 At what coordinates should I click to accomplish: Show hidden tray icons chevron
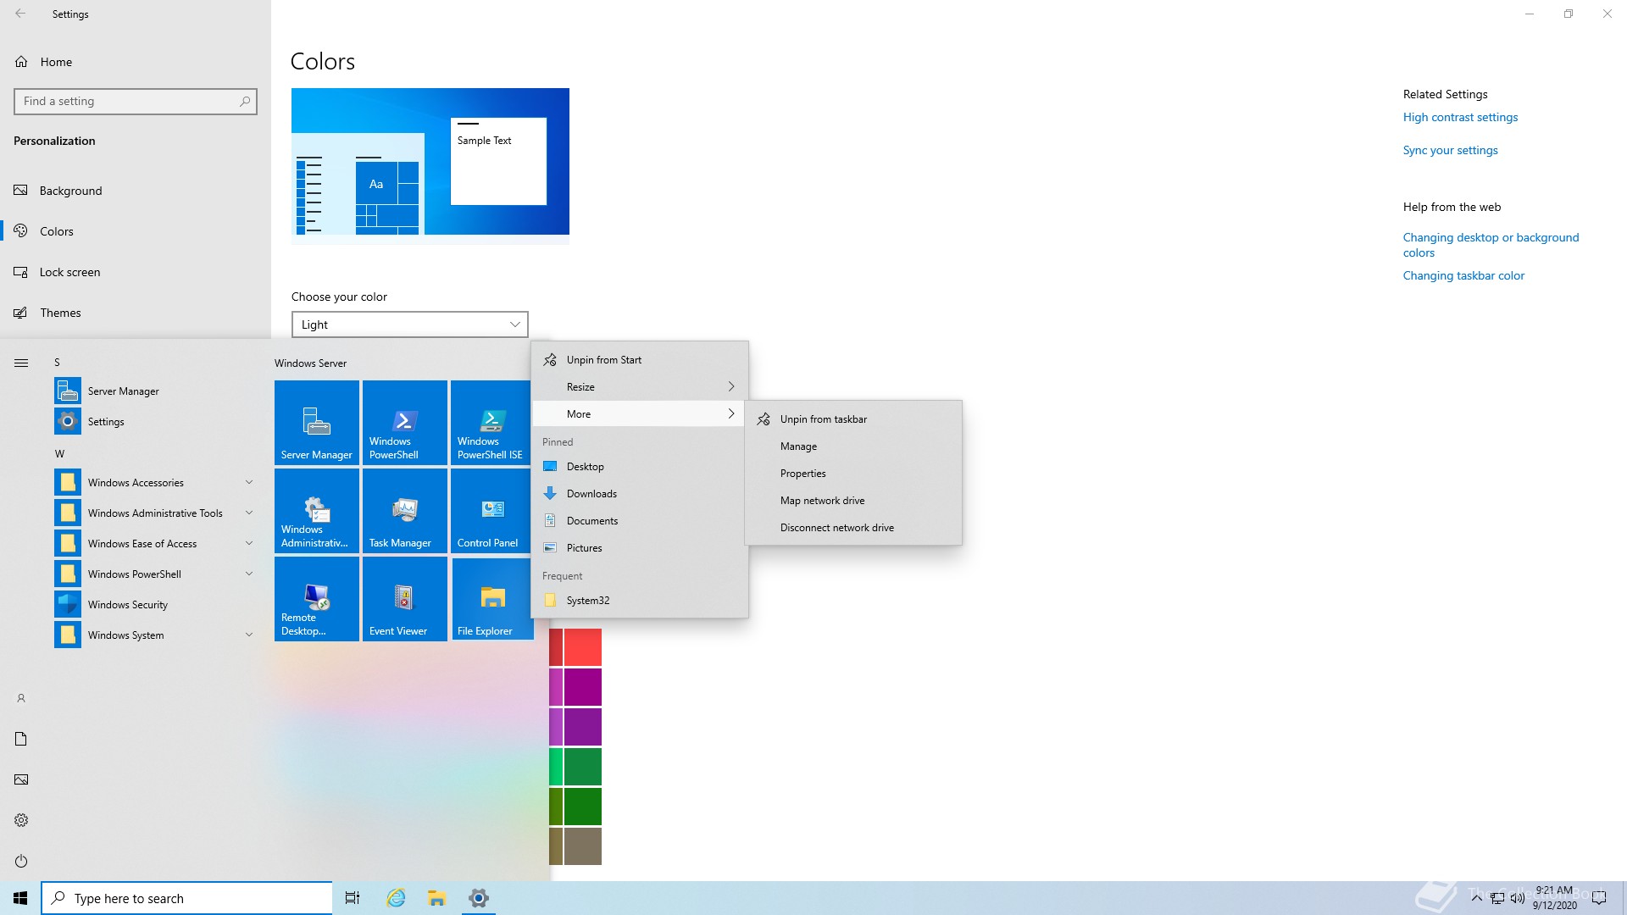point(1477,898)
